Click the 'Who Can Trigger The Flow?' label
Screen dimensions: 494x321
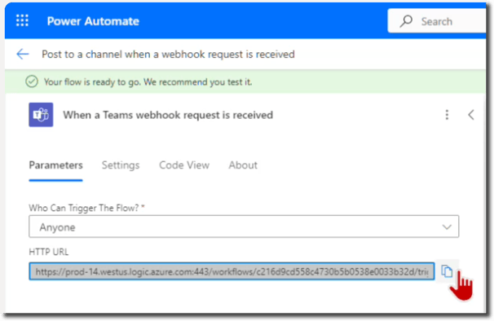[86, 208]
